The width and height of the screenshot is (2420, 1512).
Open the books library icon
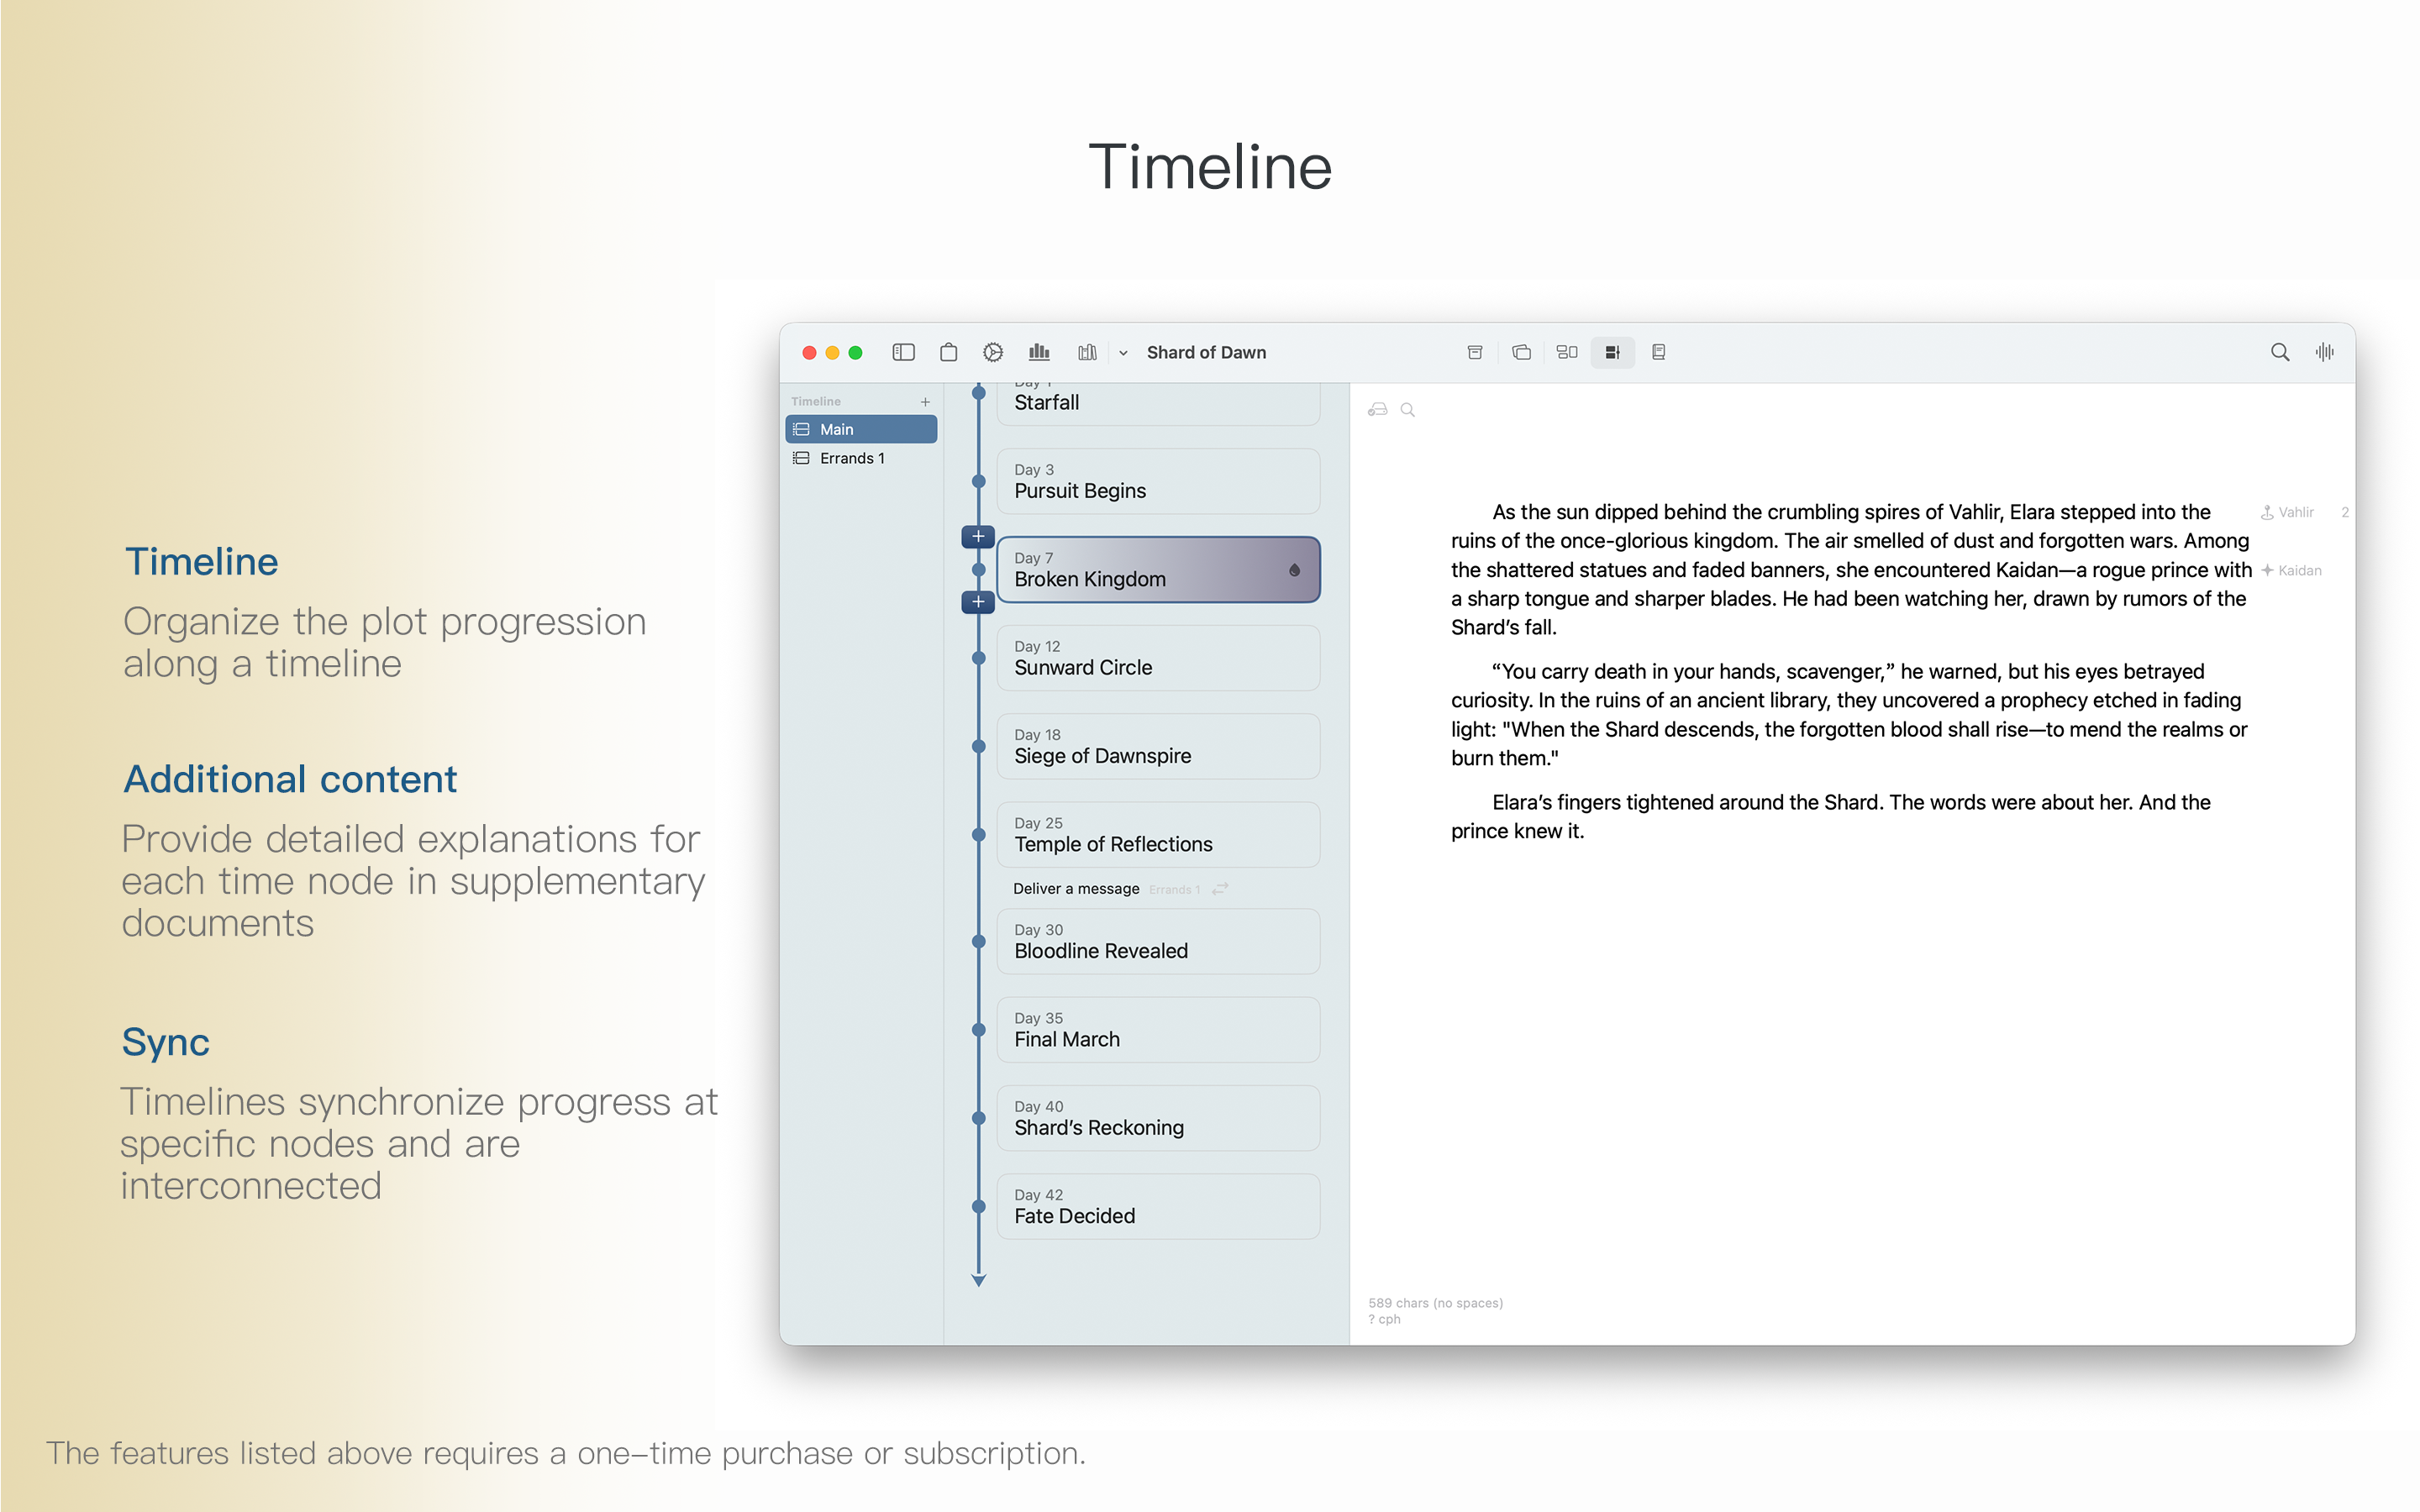pyautogui.click(x=1087, y=352)
